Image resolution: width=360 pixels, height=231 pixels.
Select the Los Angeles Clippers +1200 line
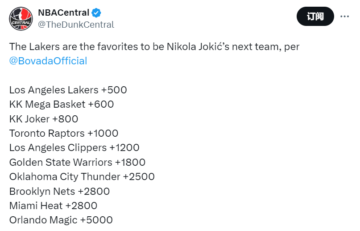pyautogui.click(x=74, y=148)
